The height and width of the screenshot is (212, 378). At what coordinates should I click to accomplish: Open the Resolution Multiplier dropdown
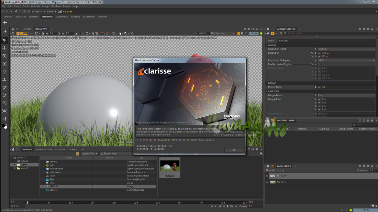tap(346, 60)
